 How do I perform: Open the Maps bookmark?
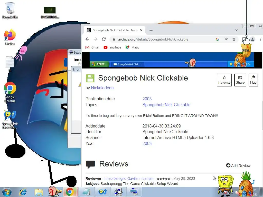tap(132, 47)
